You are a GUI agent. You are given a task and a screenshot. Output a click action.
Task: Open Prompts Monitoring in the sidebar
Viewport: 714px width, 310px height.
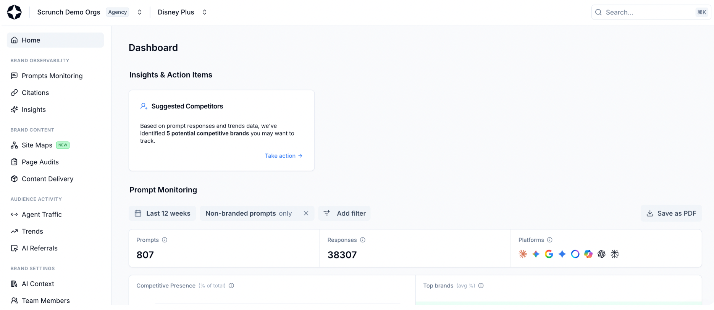52,76
